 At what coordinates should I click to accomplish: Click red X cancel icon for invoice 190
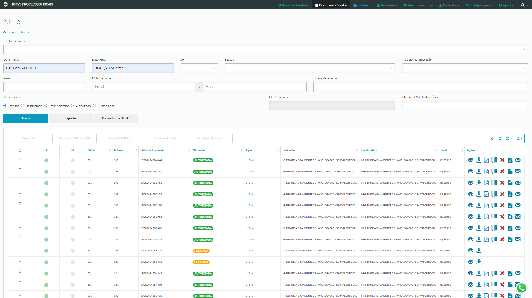point(502,205)
